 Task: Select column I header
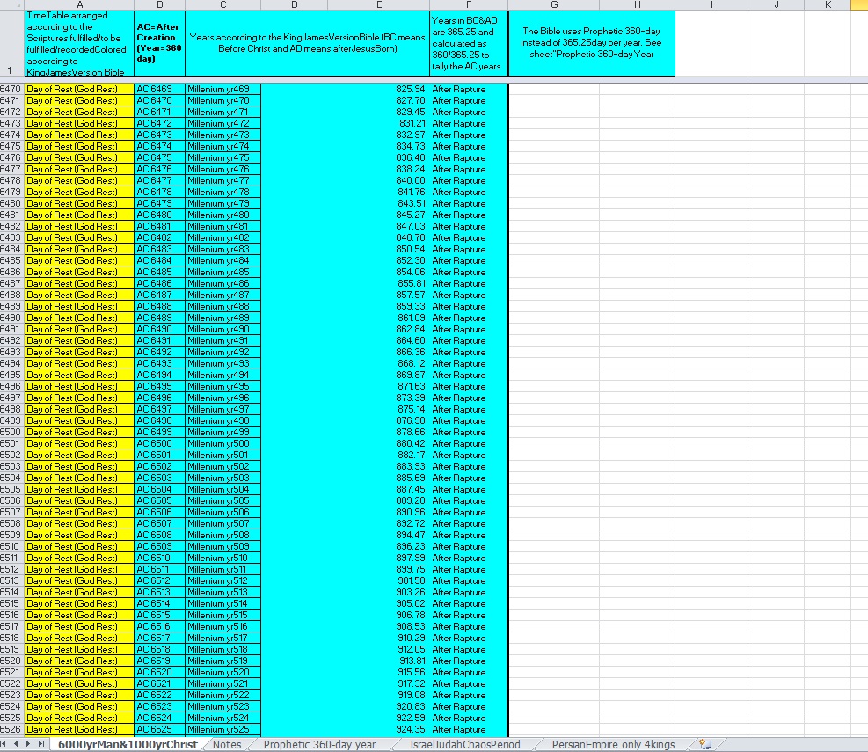tap(711, 5)
